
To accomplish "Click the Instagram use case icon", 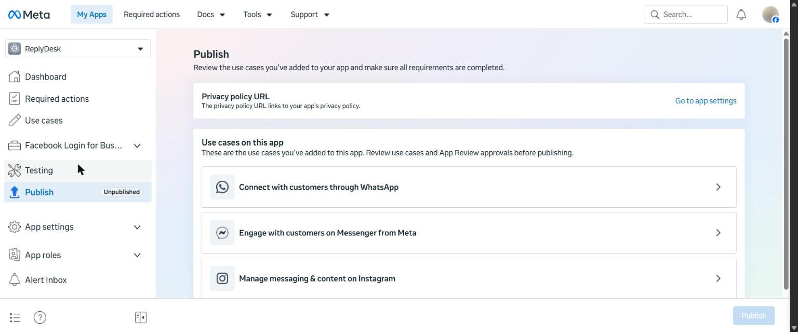I will coord(222,278).
